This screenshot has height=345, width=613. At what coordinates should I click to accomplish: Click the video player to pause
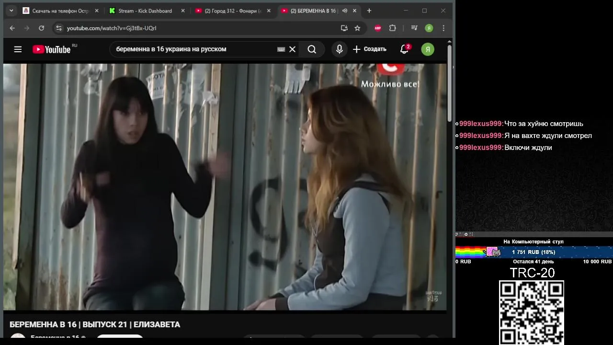pyautogui.click(x=225, y=187)
